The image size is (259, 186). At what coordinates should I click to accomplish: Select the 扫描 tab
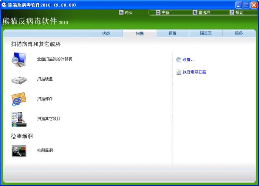[x=139, y=34]
